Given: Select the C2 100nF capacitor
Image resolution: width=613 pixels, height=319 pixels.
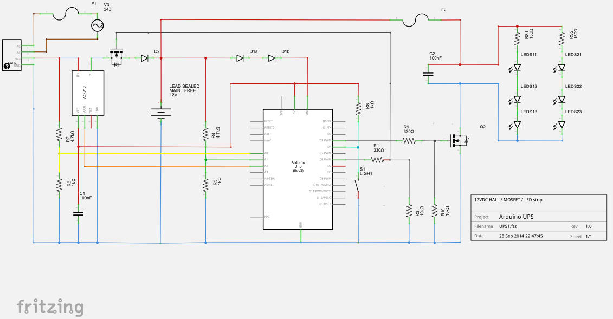Looking at the screenshot, I should (428, 74).
